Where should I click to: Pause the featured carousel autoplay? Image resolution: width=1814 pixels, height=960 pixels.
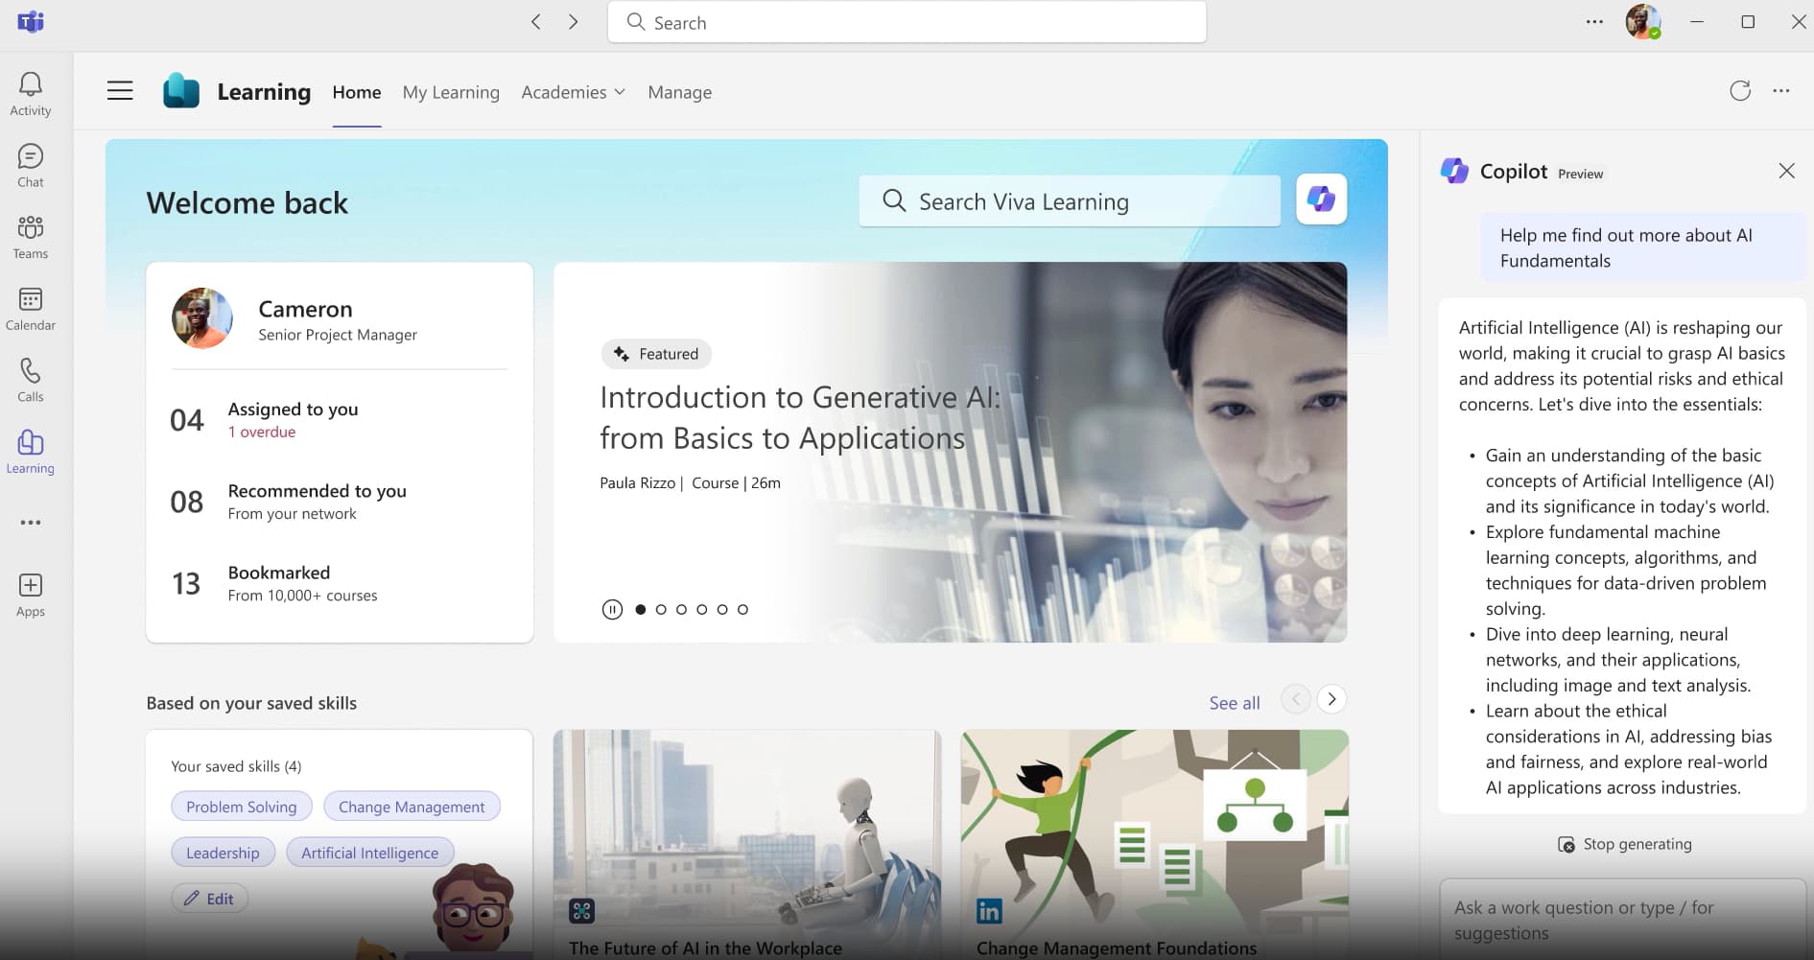pos(612,610)
